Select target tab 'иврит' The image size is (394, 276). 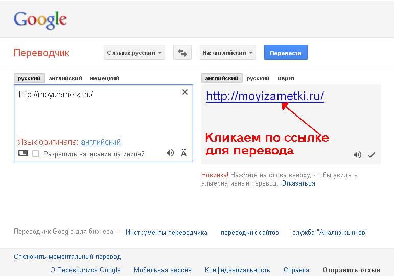pyautogui.click(x=286, y=78)
